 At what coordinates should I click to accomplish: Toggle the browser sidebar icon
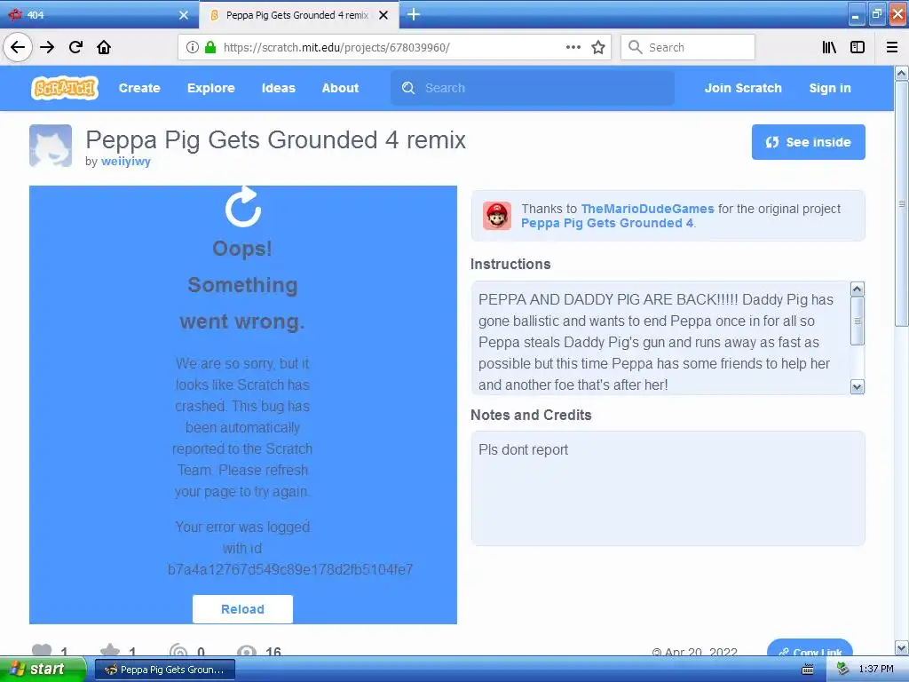click(858, 47)
